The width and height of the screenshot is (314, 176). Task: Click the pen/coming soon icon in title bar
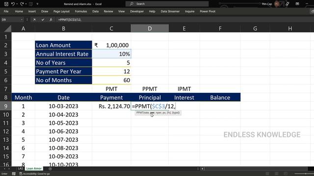[x=288, y=4]
